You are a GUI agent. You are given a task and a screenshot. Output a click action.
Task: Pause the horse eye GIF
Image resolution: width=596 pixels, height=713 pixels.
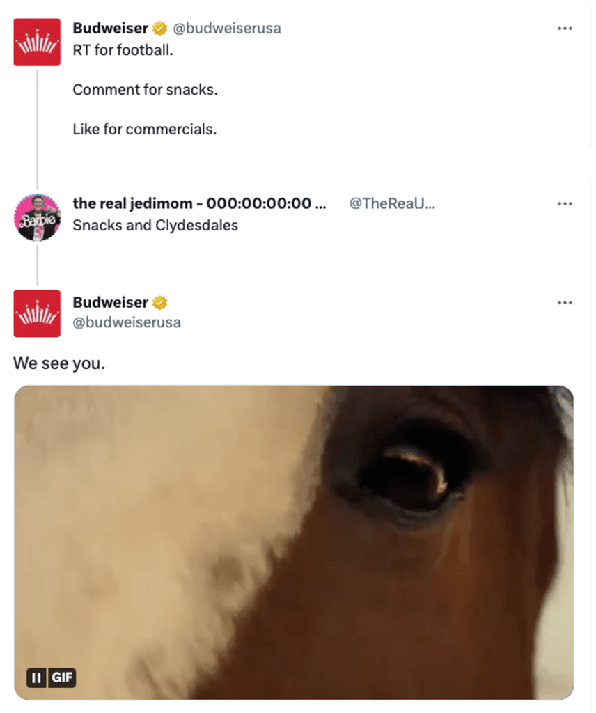[x=37, y=678]
